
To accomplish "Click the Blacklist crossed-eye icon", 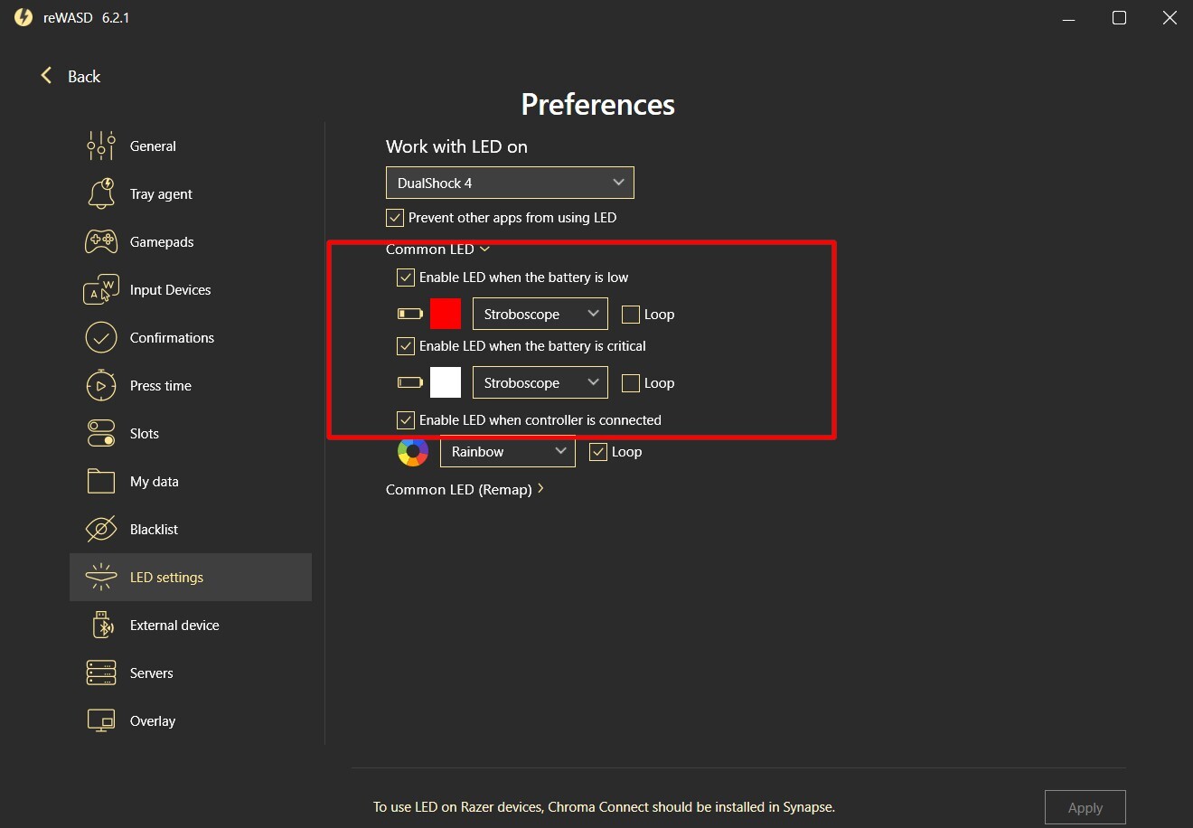I will [101, 529].
